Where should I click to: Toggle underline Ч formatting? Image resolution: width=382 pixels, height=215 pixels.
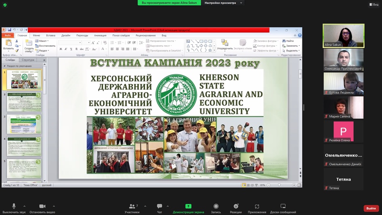point(71,49)
